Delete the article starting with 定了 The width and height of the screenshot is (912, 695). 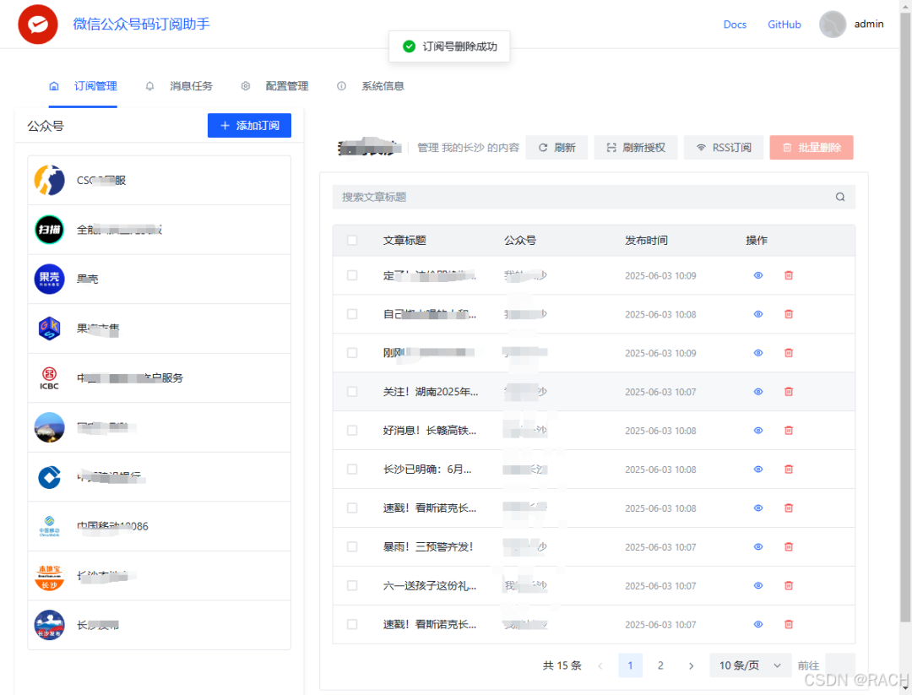(x=789, y=275)
